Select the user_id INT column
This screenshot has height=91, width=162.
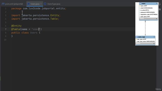[144, 6]
